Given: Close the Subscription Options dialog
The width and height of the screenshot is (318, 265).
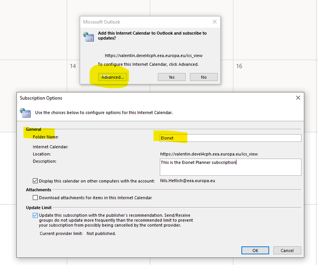Looking at the screenshot, I should 298,98.
